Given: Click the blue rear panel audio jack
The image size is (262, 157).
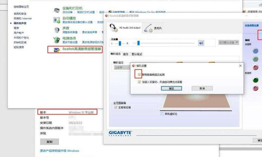Looking at the screenshot, I should [x=255, y=51].
